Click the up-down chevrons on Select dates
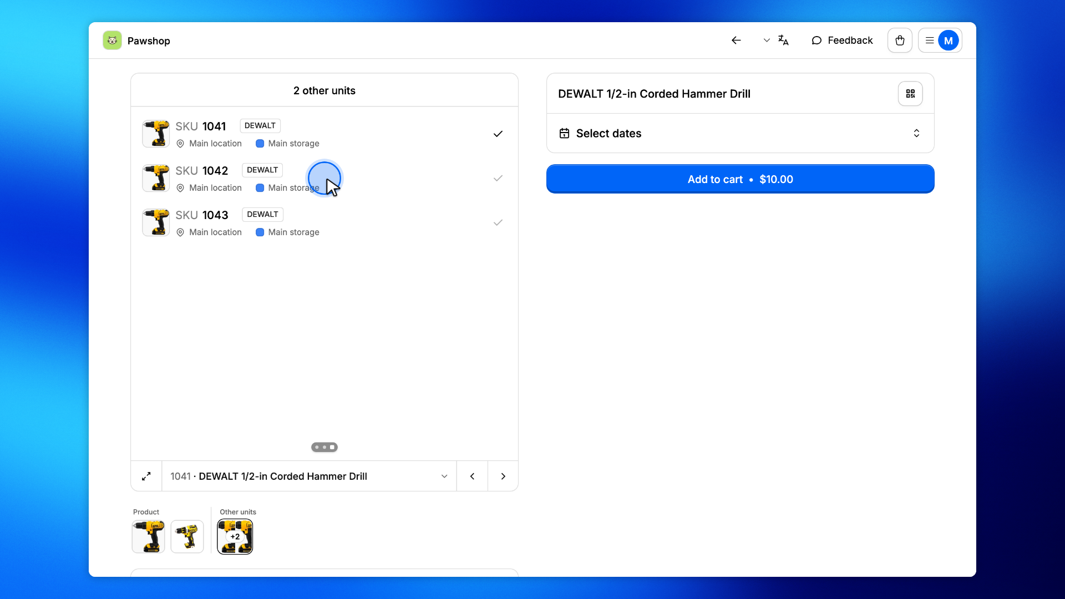Image resolution: width=1065 pixels, height=599 pixels. click(916, 133)
